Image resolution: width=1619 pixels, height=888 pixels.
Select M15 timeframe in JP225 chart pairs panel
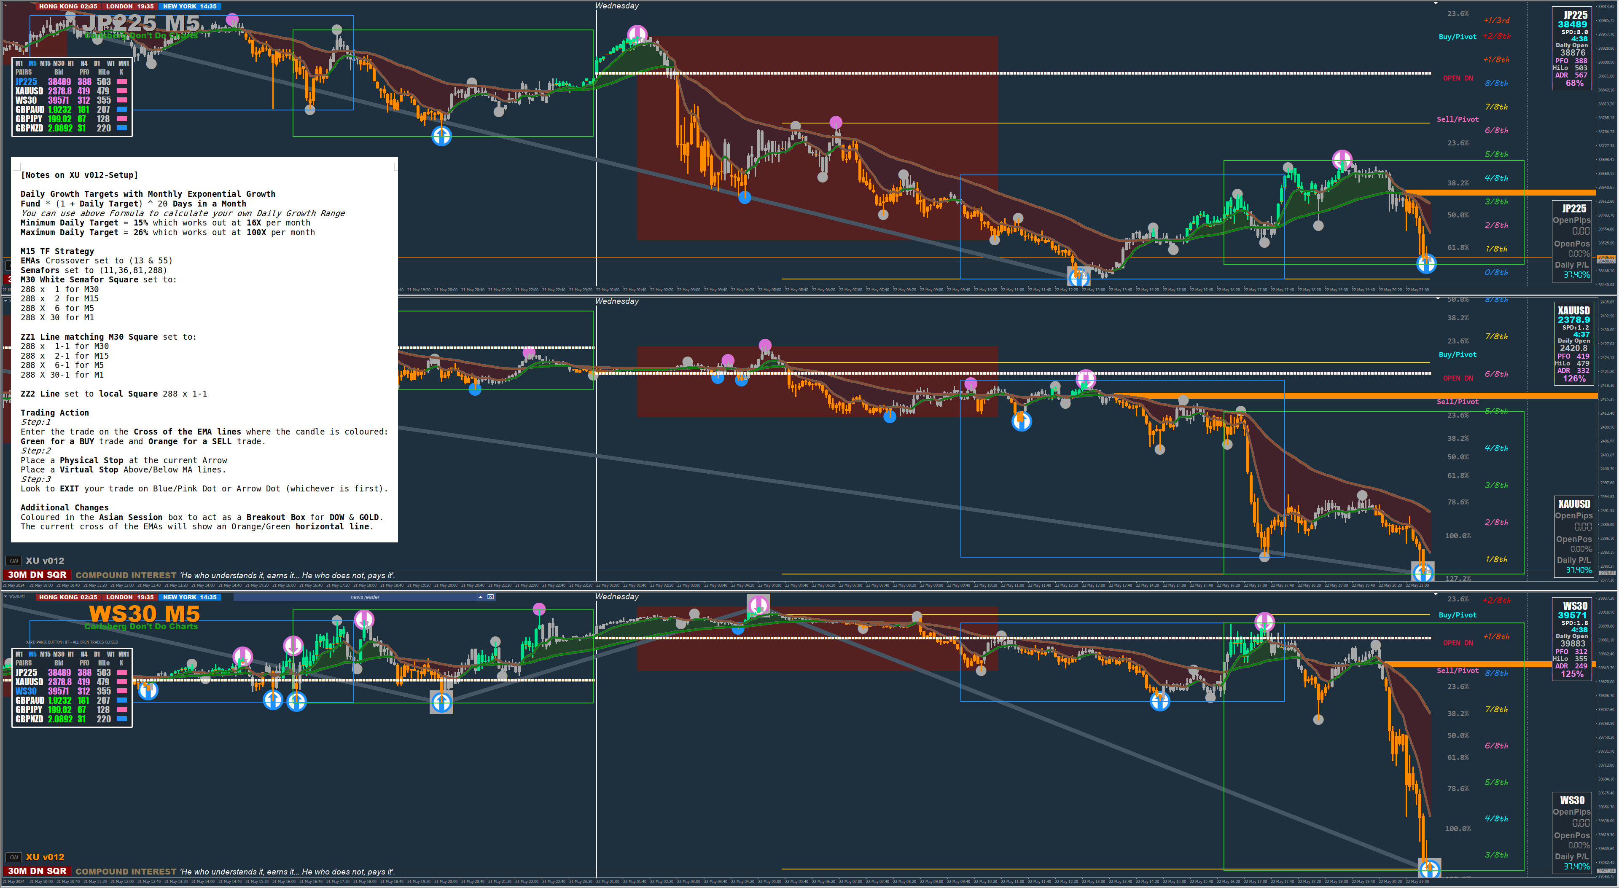point(45,63)
